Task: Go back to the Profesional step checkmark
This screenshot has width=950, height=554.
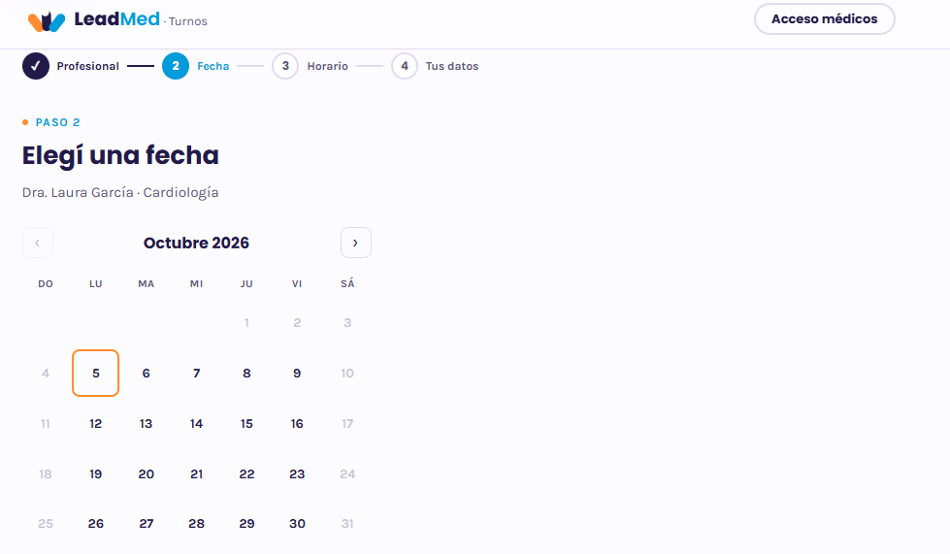Action: click(36, 66)
